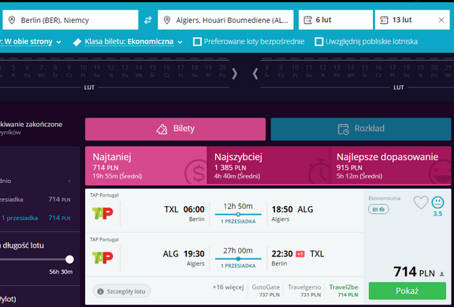Click the 56h 30m maximum duration value
Screen dimensions: 454x307
(x=61, y=272)
